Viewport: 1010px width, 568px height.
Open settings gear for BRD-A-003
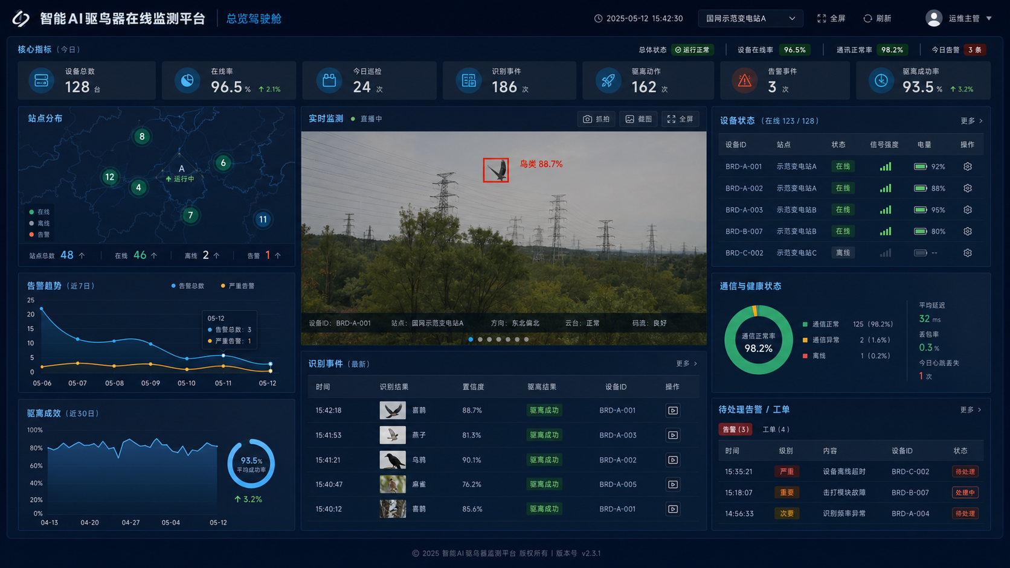968,210
